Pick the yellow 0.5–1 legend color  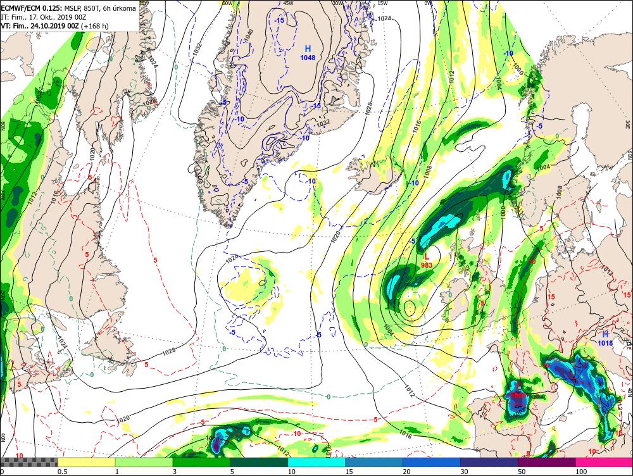tap(86, 462)
